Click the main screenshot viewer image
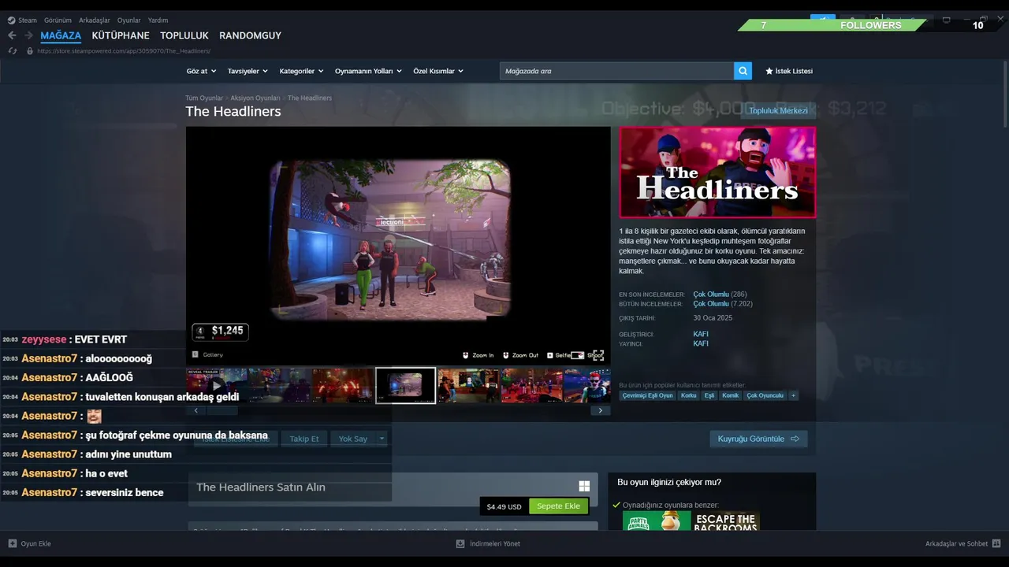 (398, 246)
